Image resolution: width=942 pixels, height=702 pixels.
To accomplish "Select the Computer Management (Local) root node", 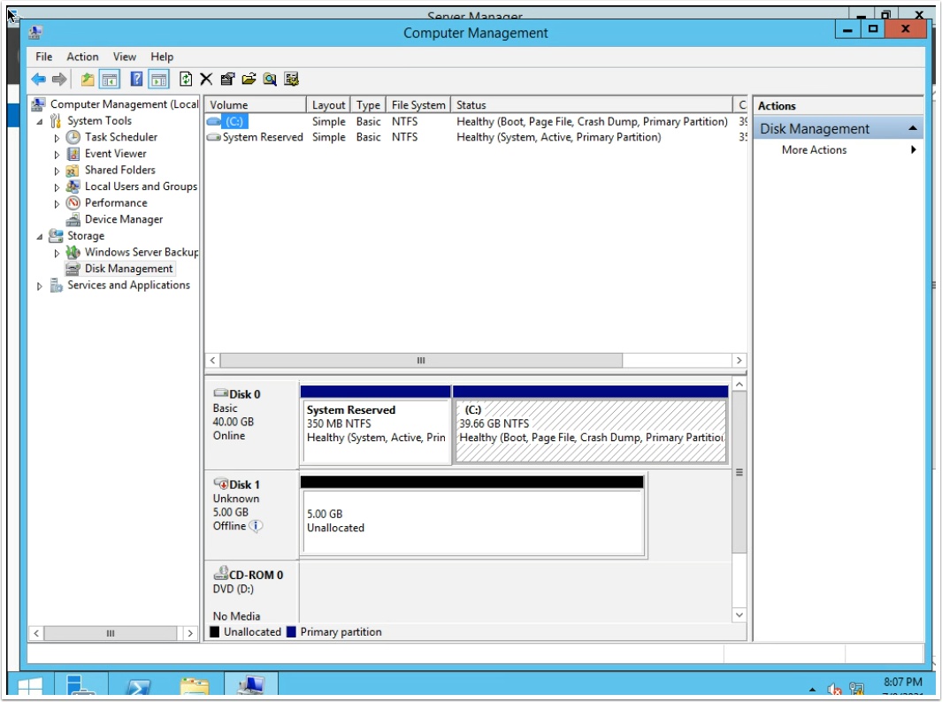I will pos(125,104).
